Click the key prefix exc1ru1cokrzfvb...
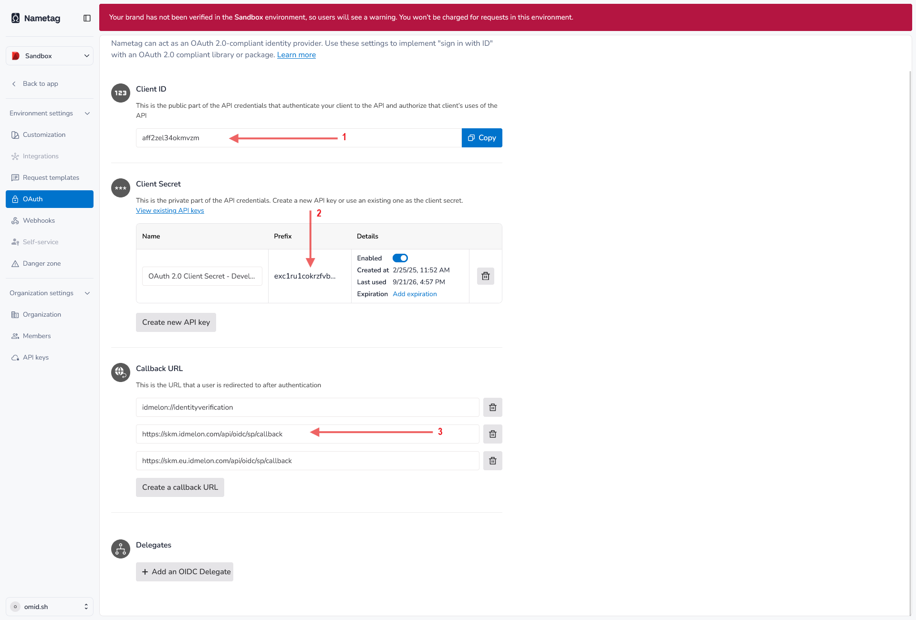916x620 pixels. (x=305, y=276)
